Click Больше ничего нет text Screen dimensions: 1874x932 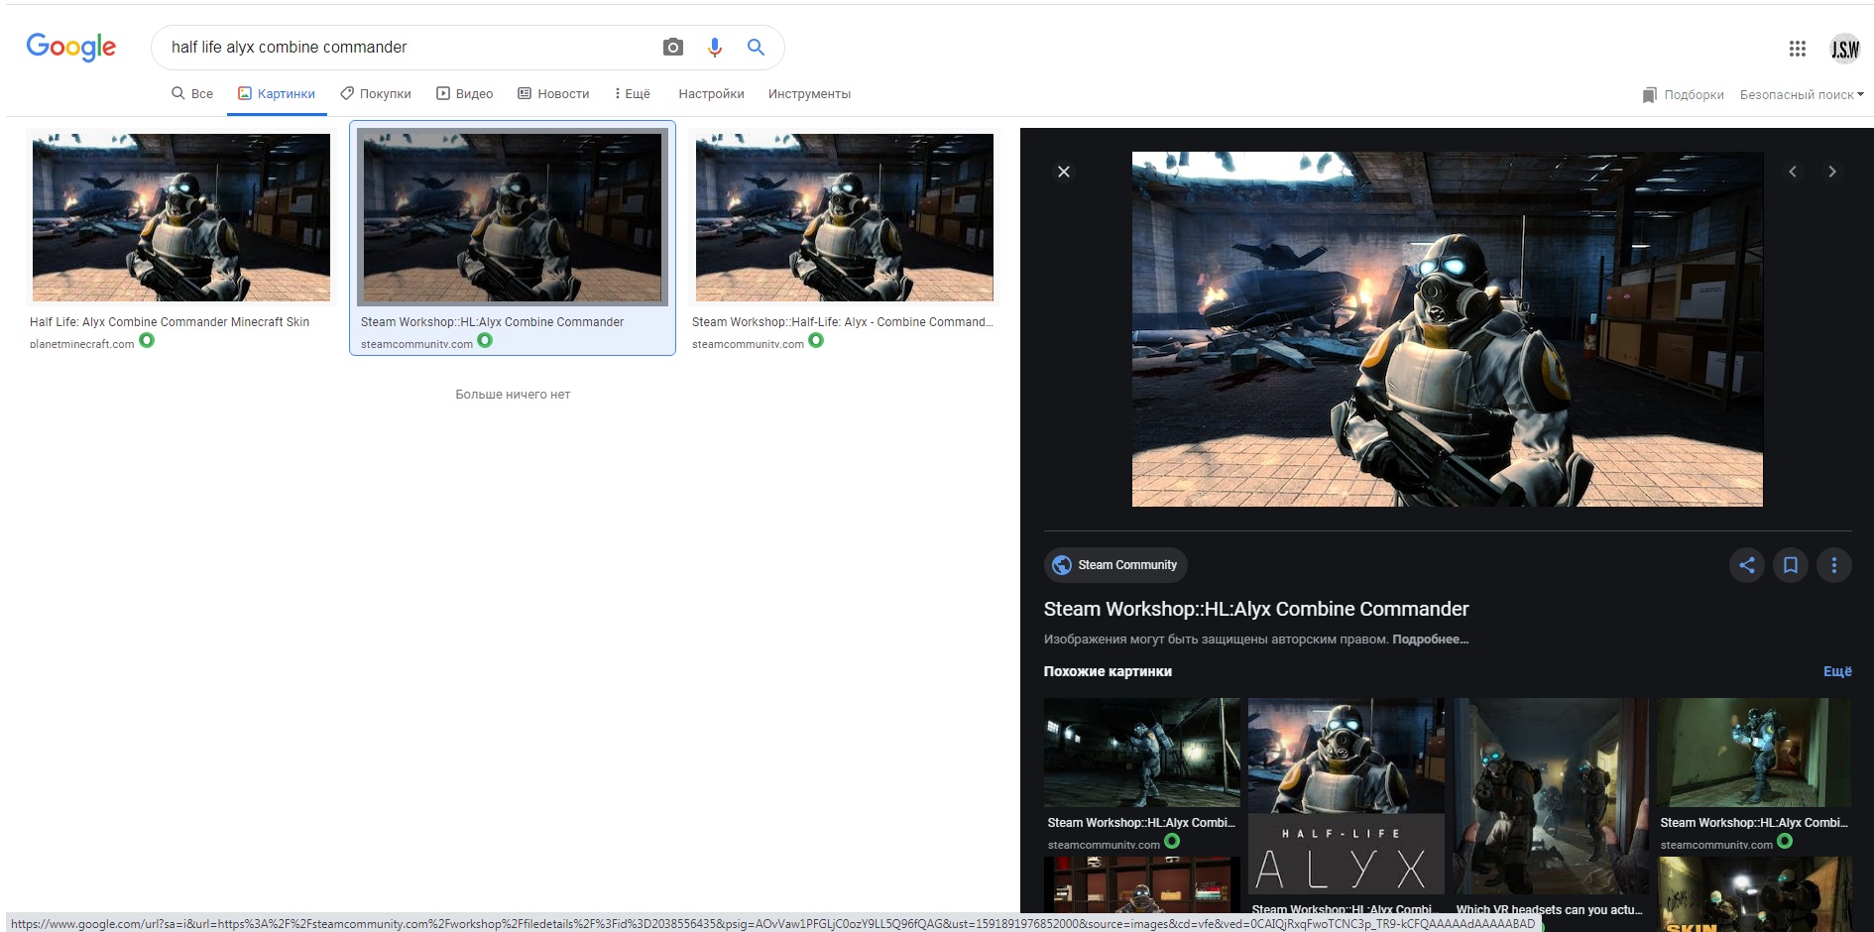pyautogui.click(x=513, y=395)
